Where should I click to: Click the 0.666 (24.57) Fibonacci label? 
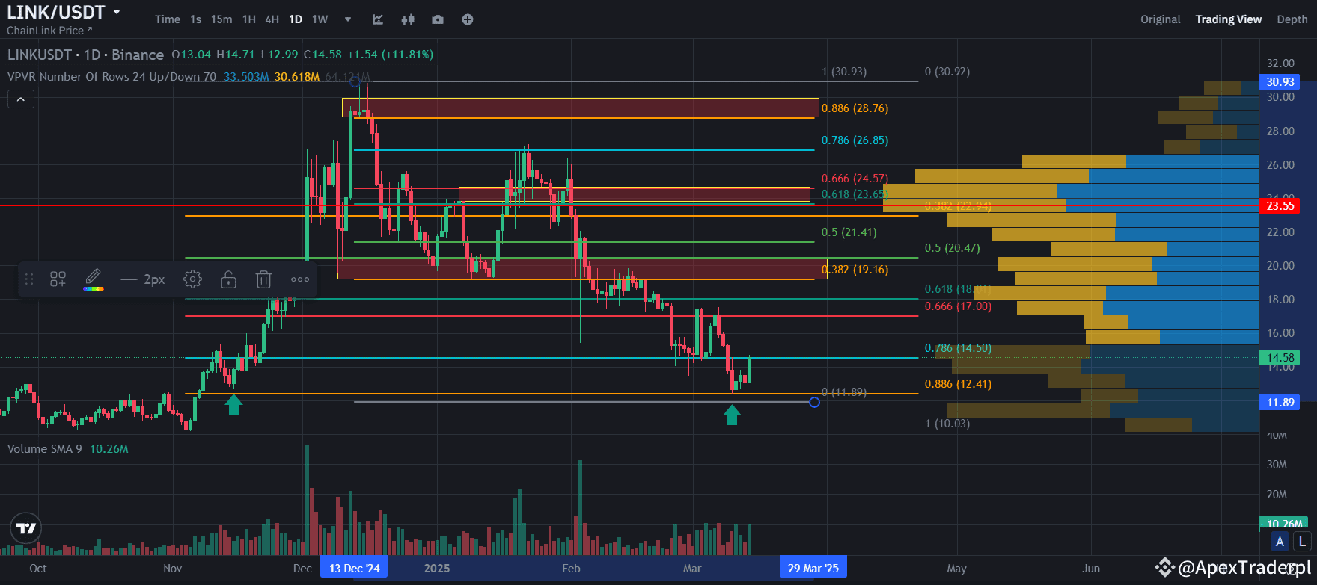coord(855,179)
